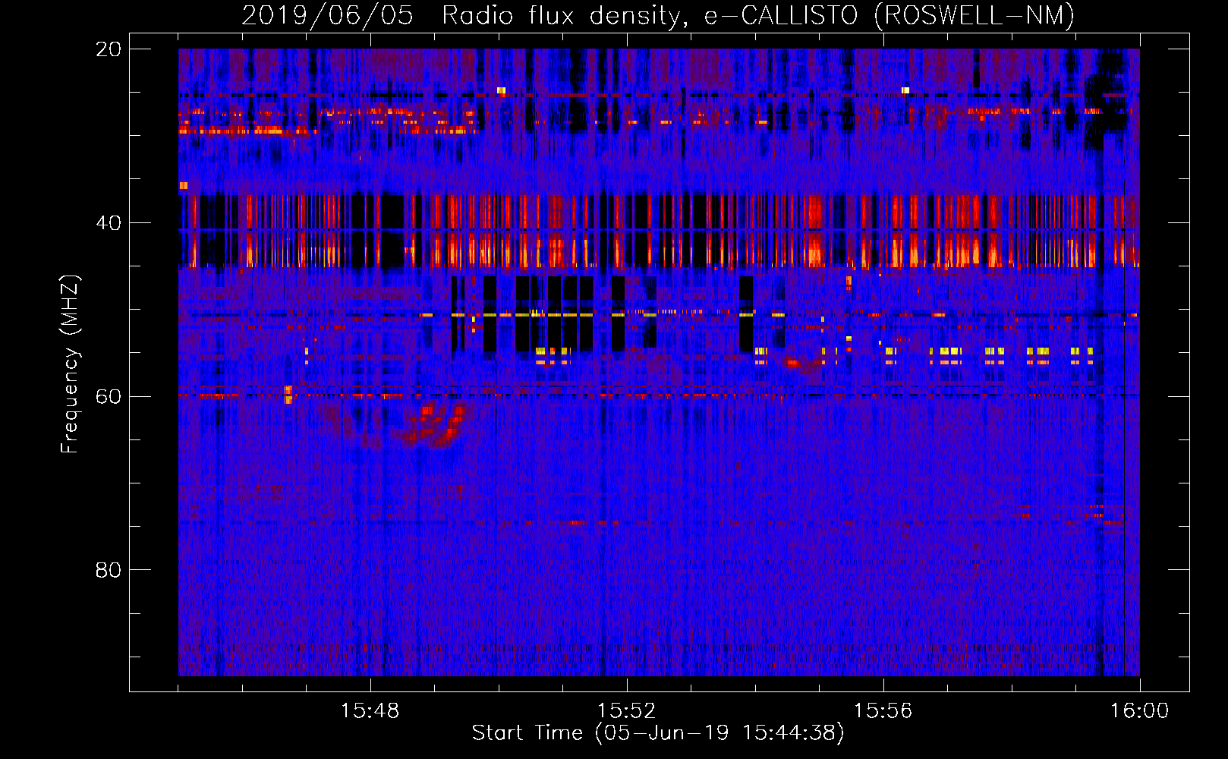Click the 'Start Time (05-Jun-19 15:44:38)' label
The width and height of the screenshot is (1228, 759).
pos(658,732)
